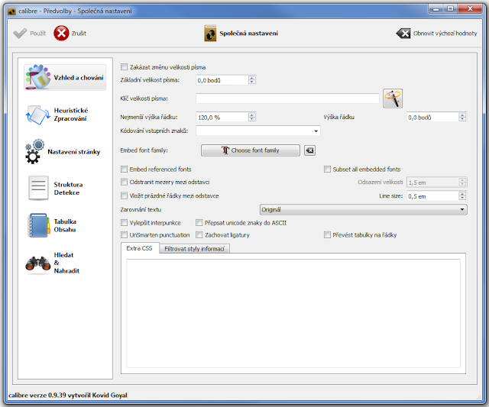
Task: Click Zrušit button label
Action: coord(79,34)
